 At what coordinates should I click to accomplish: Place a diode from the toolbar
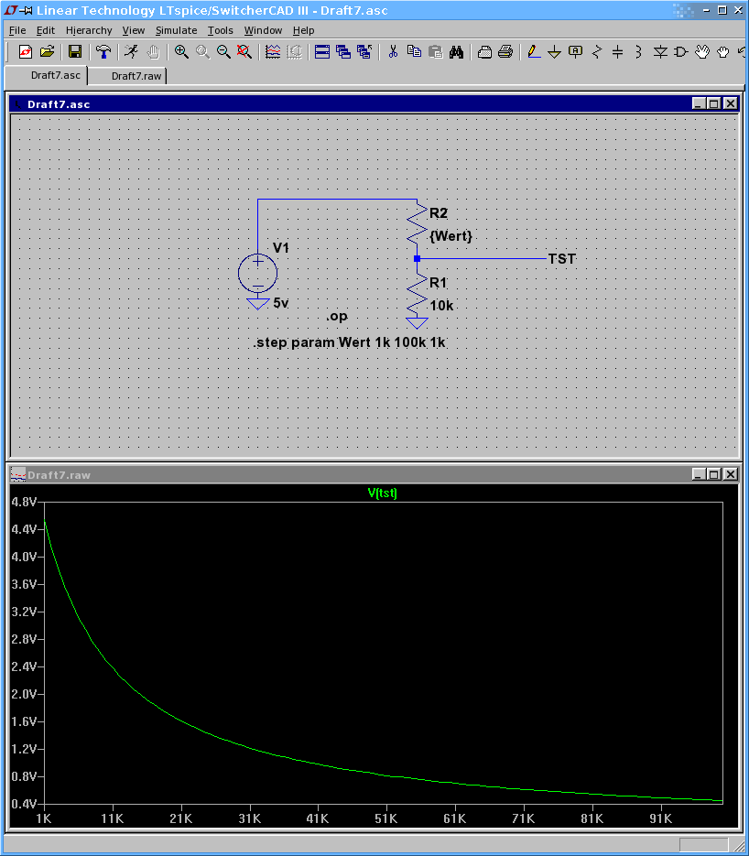pos(660,52)
